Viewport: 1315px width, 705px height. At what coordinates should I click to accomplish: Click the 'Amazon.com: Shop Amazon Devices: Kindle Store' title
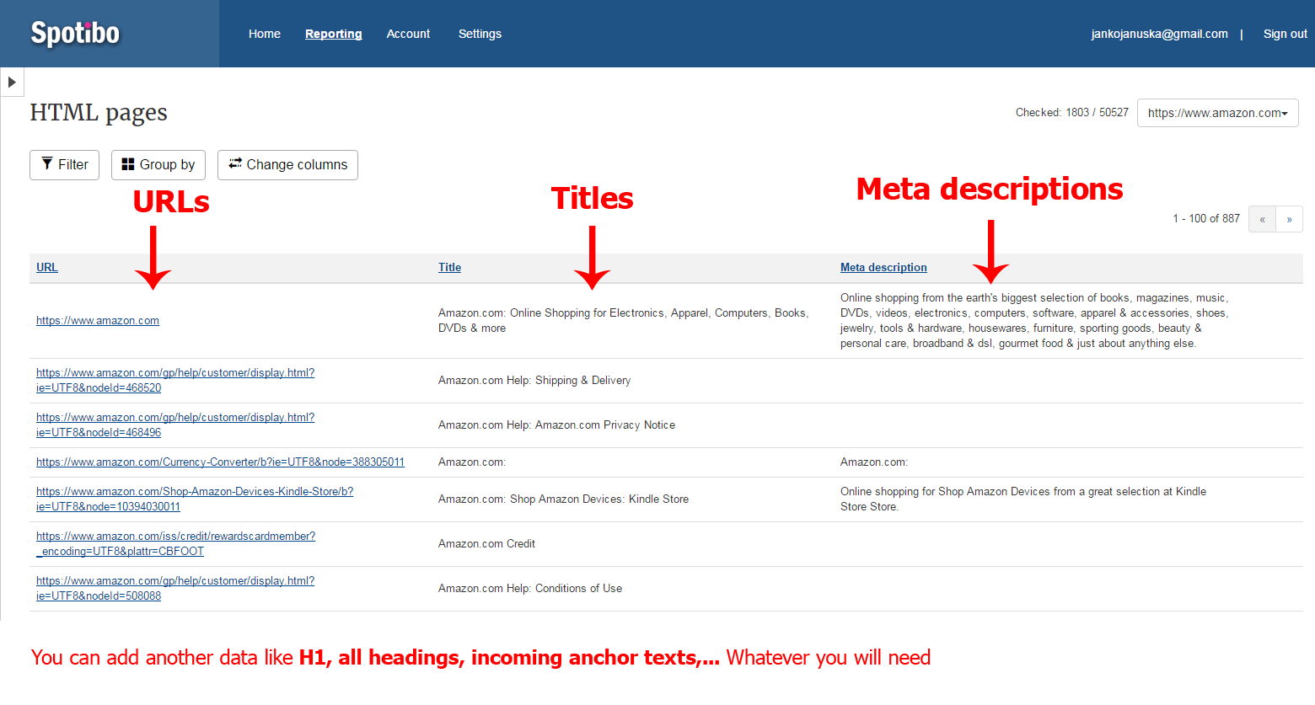(x=563, y=499)
